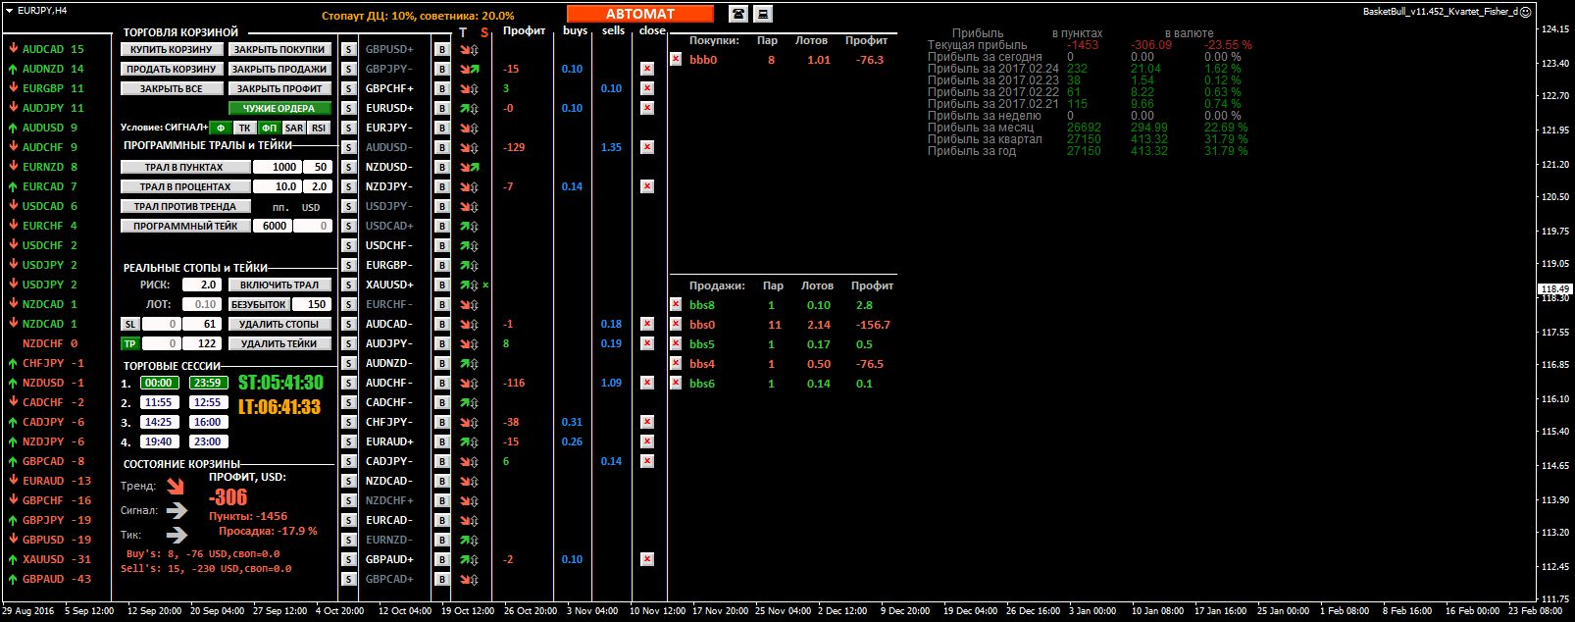This screenshot has width=1575, height=622.
Task: Click КУПИТЬ КОРЗИНУ to buy the basket
Action: pyautogui.click(x=171, y=49)
